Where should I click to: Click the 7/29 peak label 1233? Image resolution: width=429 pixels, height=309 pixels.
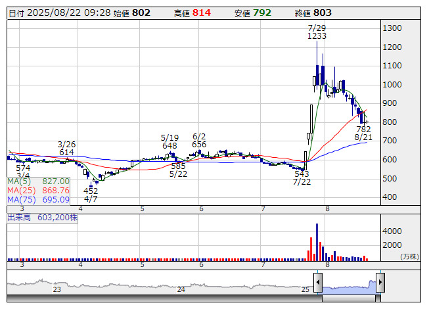coord(317,37)
